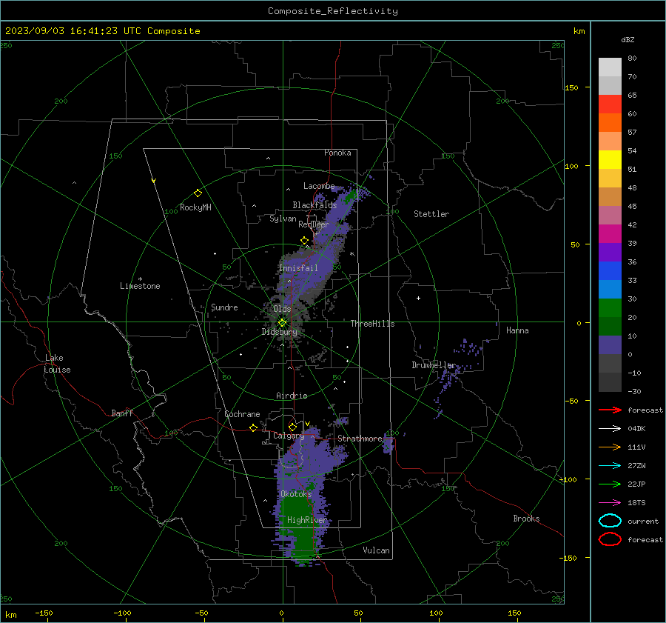
Task: Select the Innisfail label
Action: point(298,268)
